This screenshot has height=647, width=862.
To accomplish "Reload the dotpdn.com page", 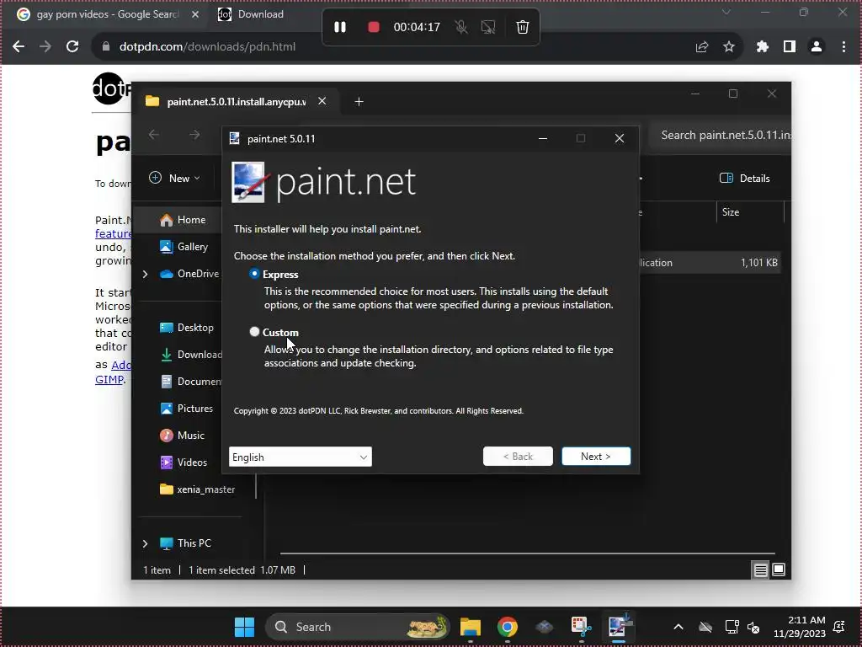I will pyautogui.click(x=72, y=47).
